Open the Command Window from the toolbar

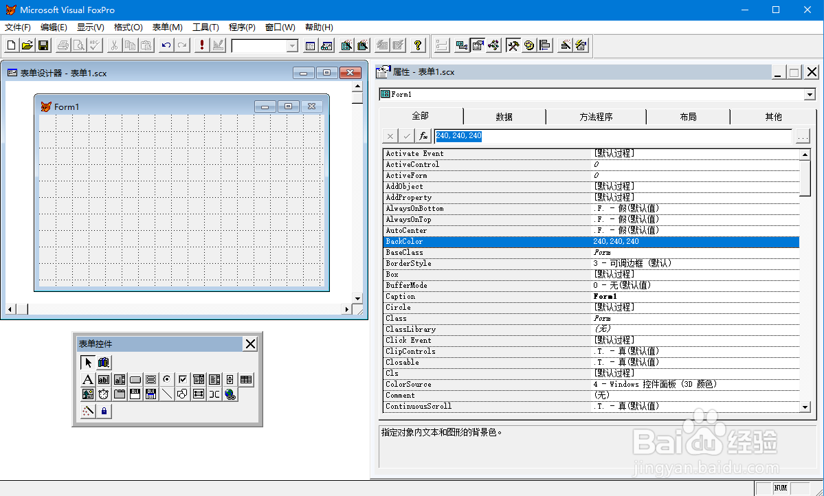310,45
